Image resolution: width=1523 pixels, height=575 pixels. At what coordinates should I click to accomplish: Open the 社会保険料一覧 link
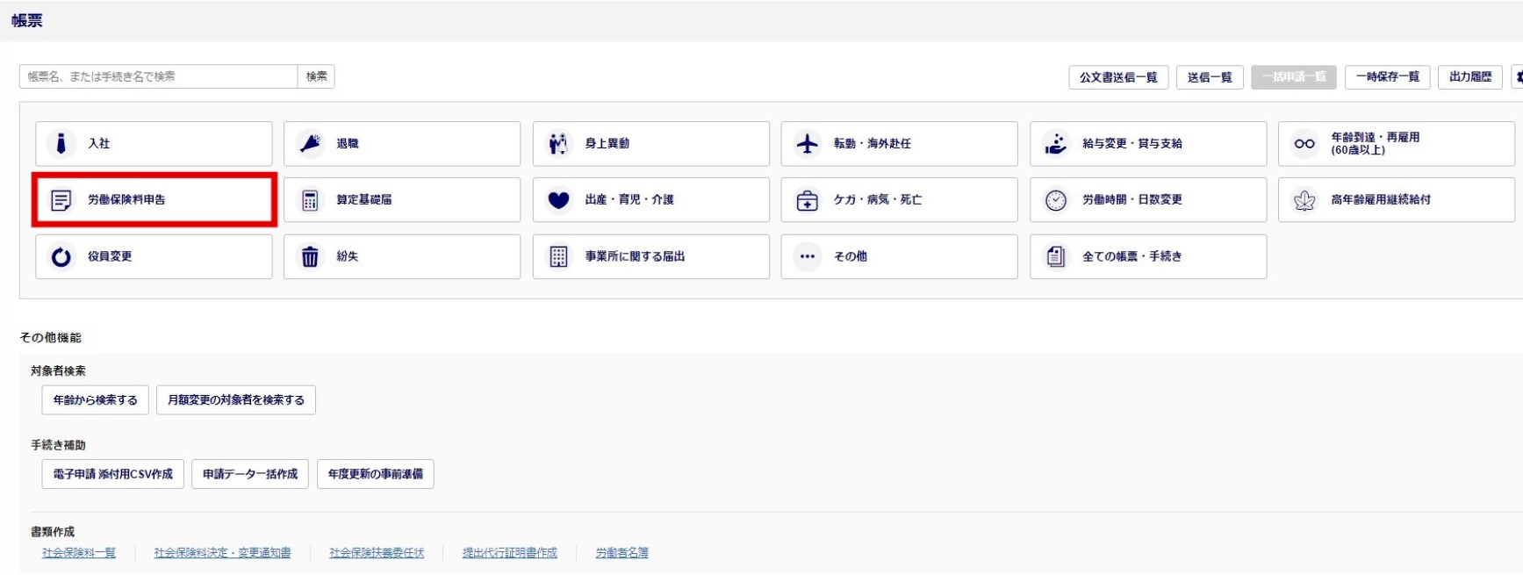(79, 553)
